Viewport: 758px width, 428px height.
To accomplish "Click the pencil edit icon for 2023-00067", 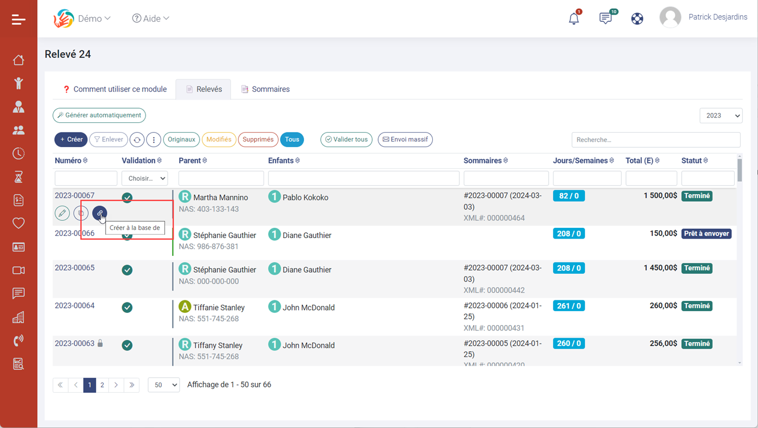I will click(62, 213).
